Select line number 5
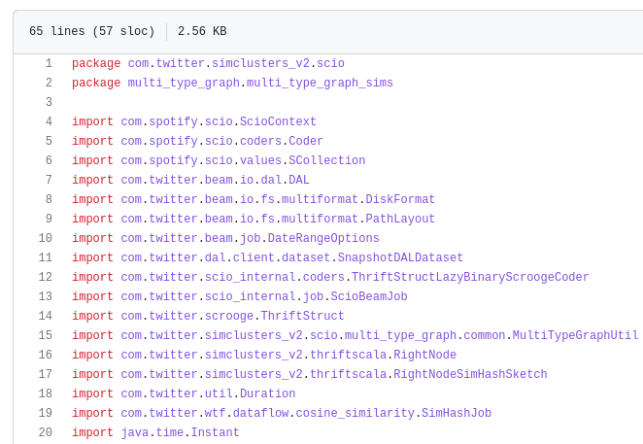Image resolution: width=643 pixels, height=444 pixels. pos(49,141)
